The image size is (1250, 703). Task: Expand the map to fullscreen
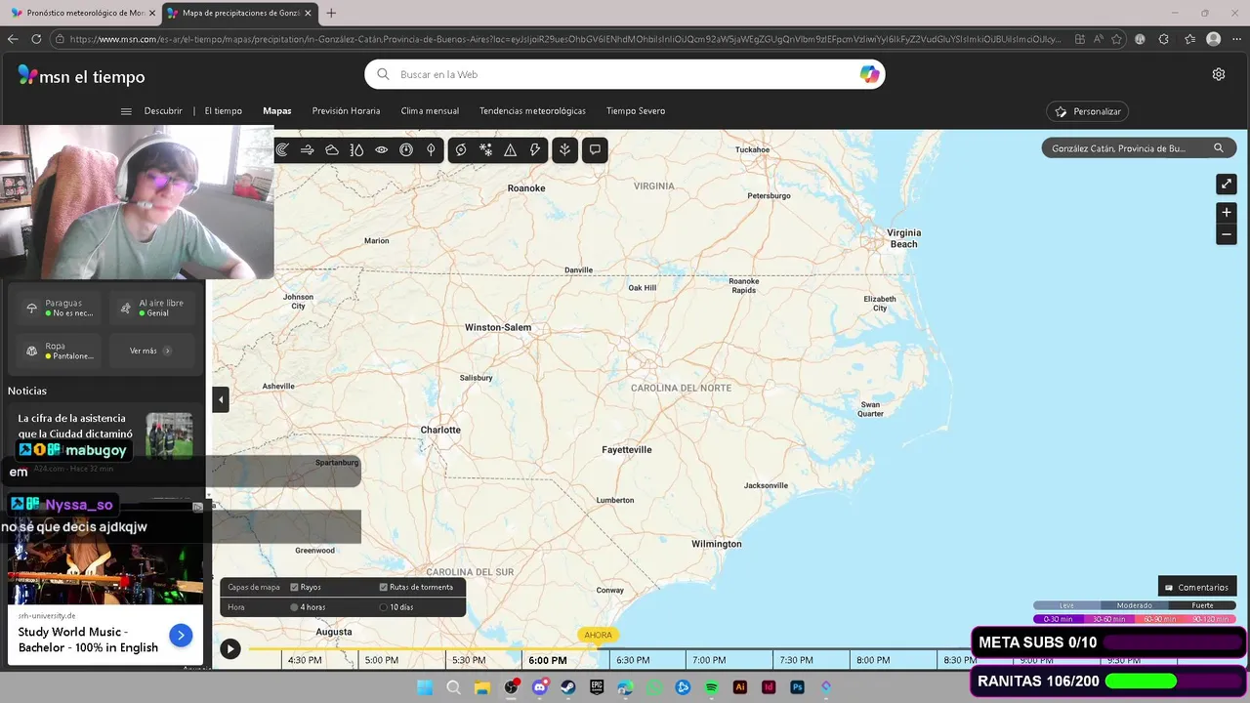1227,184
